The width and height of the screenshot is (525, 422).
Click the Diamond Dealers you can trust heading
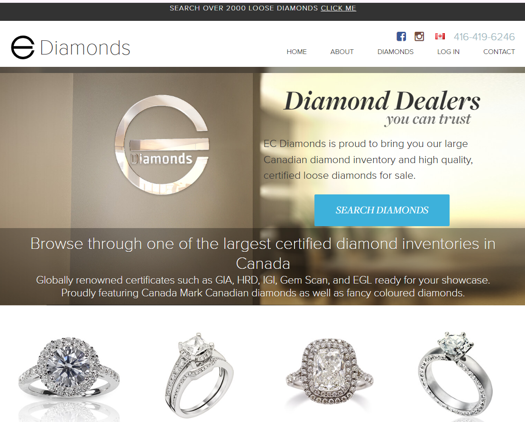[382, 108]
